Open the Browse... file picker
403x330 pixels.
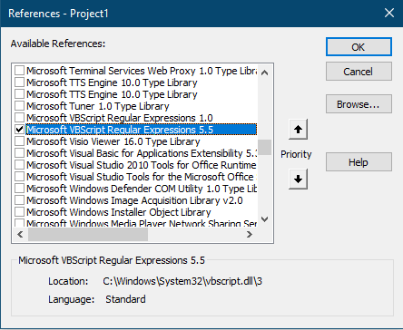[x=359, y=104]
